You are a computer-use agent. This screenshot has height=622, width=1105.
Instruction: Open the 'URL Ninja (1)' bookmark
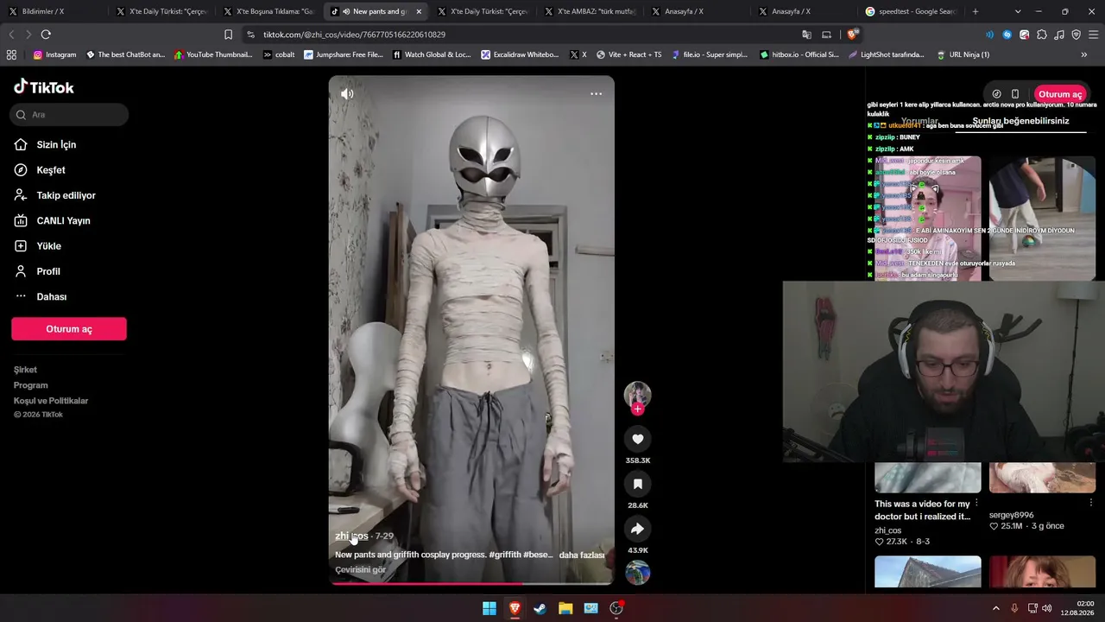click(x=963, y=54)
